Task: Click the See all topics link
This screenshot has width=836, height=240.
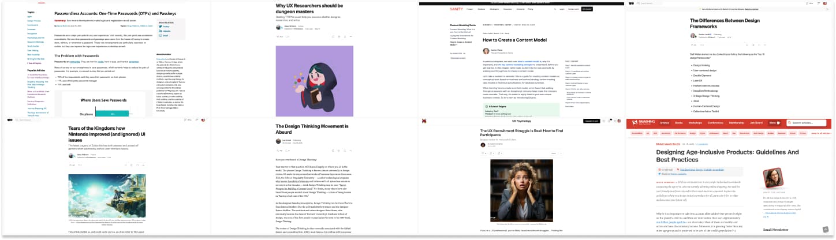Action: pyautogui.click(x=35, y=63)
